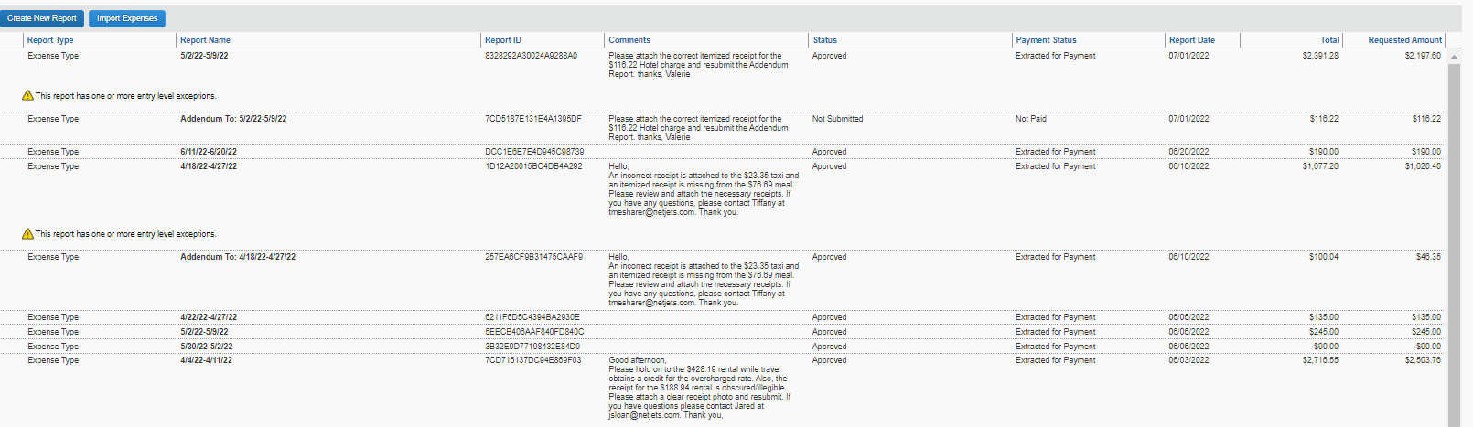Click the $1,677.26 total amount
This screenshot has height=427, width=1473.
point(1320,166)
